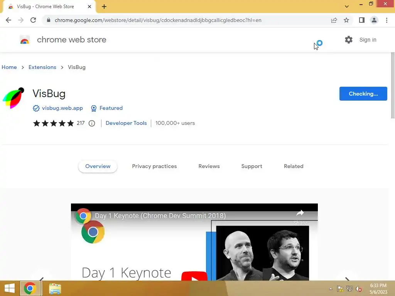Open the Developer Tools category link

click(x=126, y=123)
